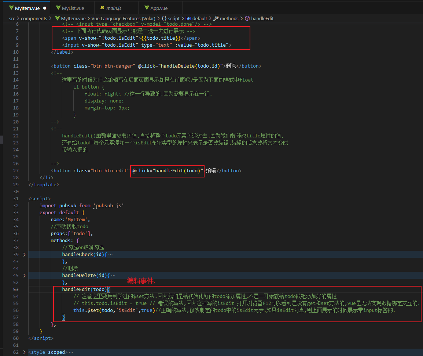Click float: right; on line 16
This screenshot has height=356, width=423.
pos(103,94)
